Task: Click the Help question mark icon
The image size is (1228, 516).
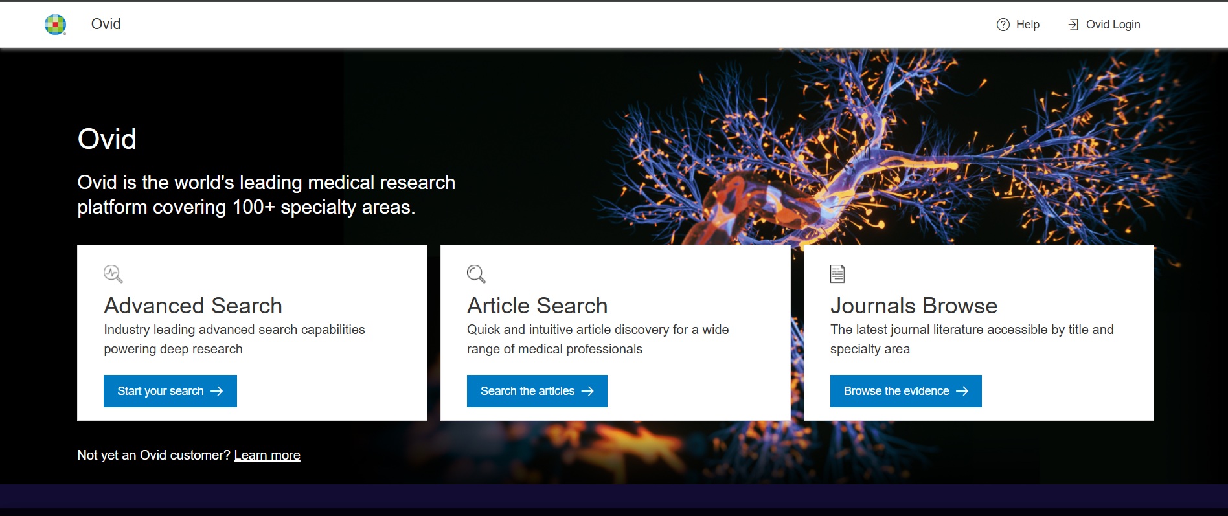Action: (x=1003, y=25)
